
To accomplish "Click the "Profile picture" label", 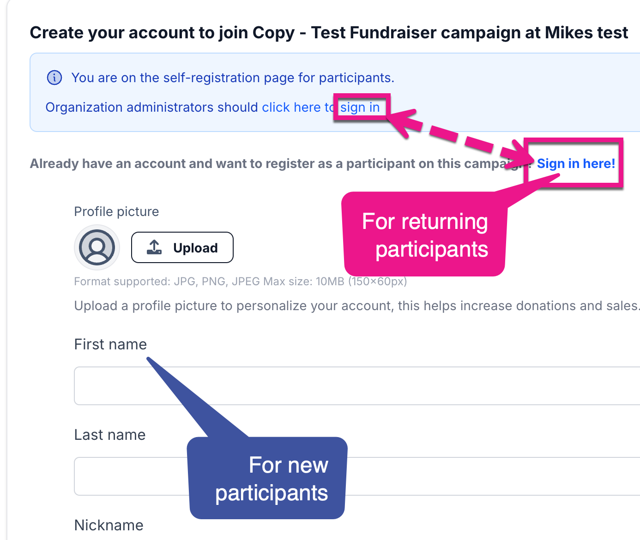I will [116, 211].
